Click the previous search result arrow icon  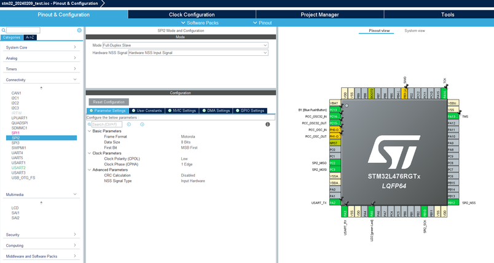coord(129,124)
